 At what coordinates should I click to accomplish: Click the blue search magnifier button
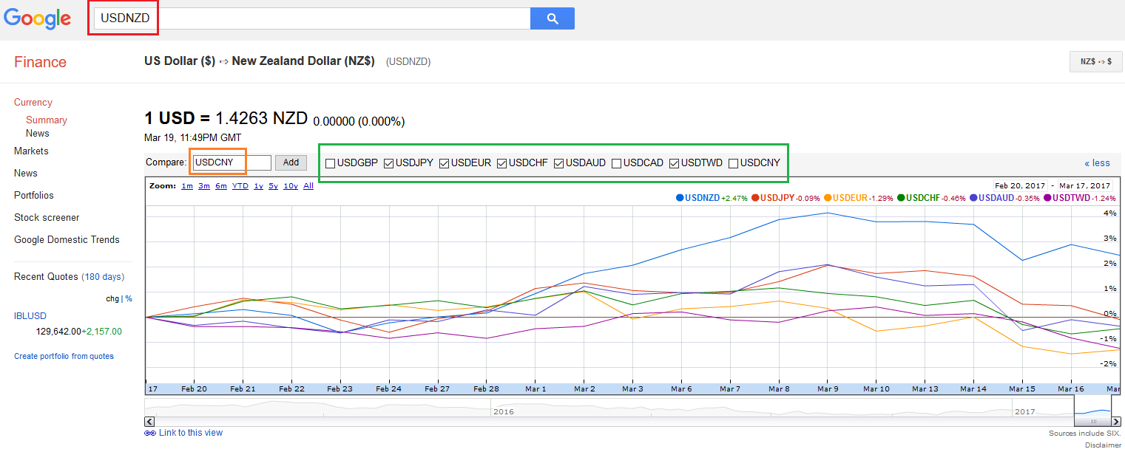(552, 18)
